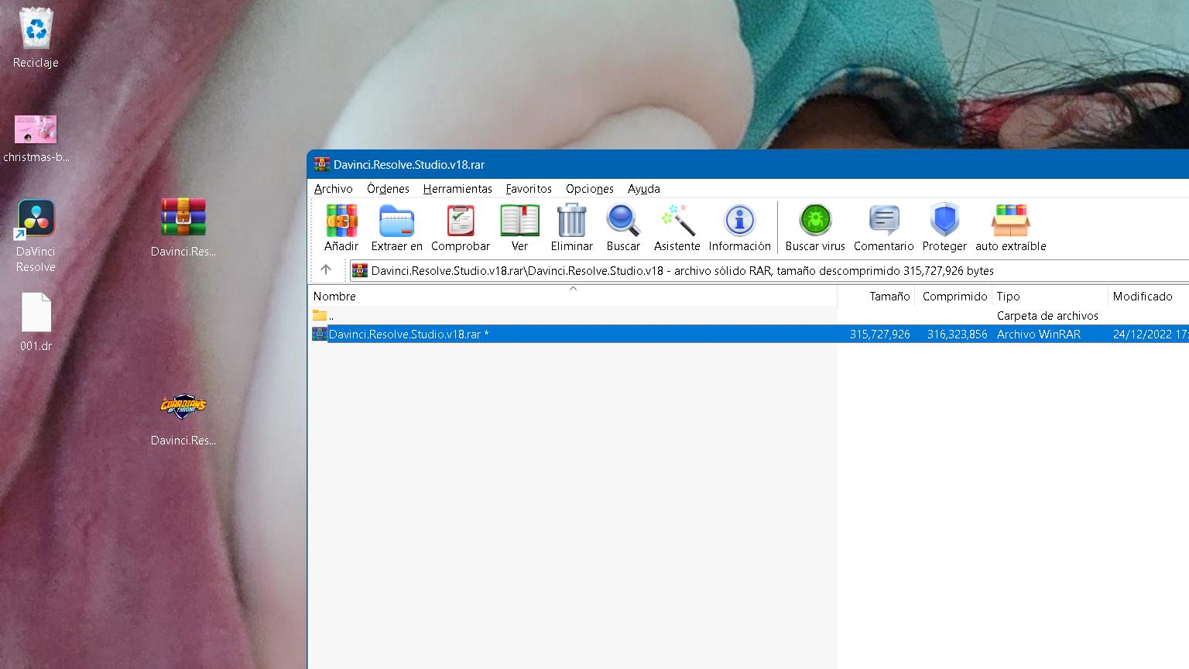The height and width of the screenshot is (669, 1189).
Task: Go up one folder level arrow
Action: [x=326, y=270]
